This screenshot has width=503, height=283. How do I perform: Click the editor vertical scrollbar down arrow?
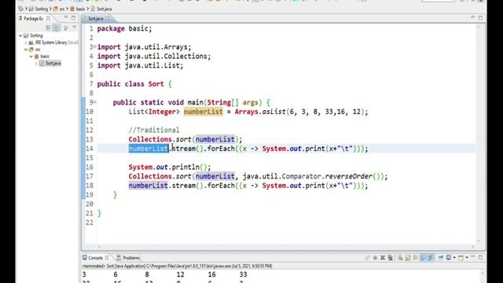(479, 241)
